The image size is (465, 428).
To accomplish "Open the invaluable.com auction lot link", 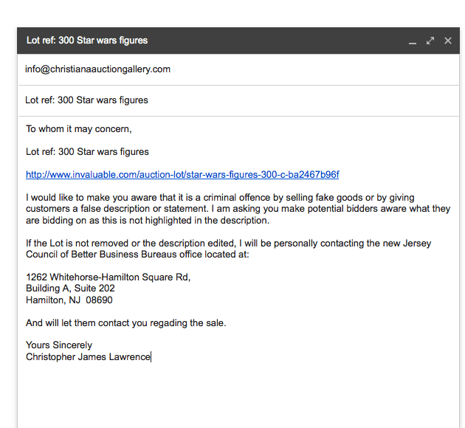I will tap(182, 175).
